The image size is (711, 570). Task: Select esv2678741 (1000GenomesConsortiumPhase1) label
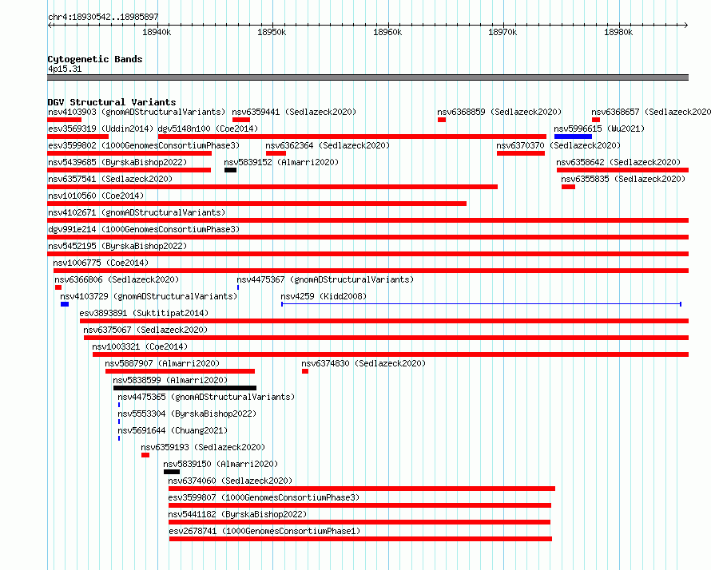pos(264,531)
